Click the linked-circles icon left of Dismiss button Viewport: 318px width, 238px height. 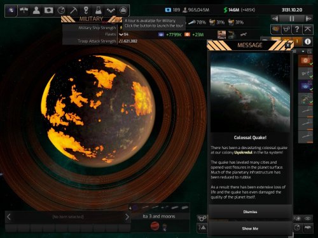tap(202, 218)
